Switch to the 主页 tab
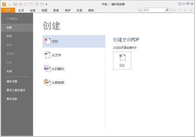The image size is (195, 137). [21, 10]
